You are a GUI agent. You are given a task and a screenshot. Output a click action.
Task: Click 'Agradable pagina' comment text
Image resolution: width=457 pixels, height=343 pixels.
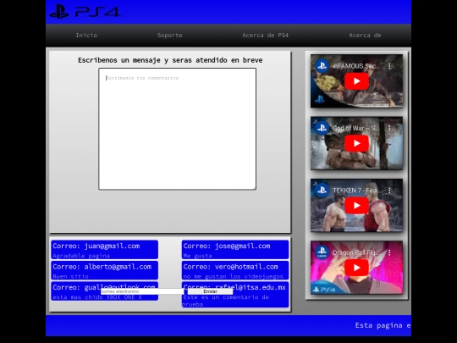81,256
